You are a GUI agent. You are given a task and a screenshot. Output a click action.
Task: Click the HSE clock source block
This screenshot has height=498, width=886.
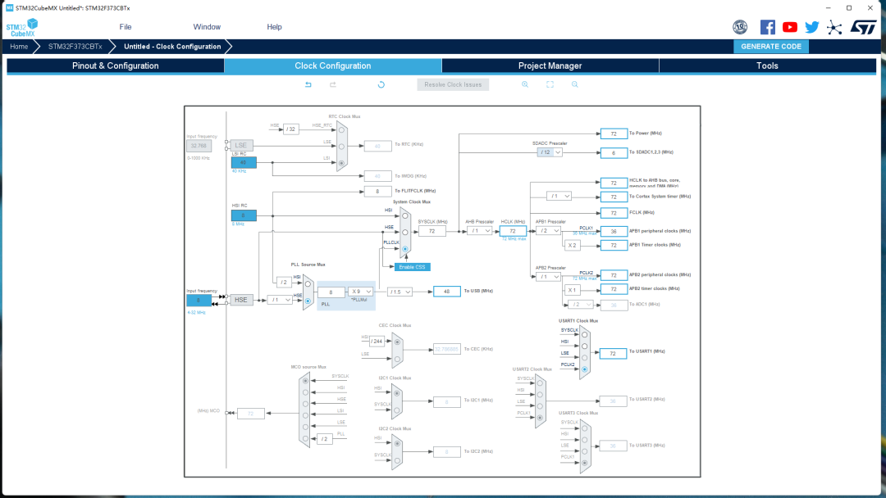coord(241,300)
